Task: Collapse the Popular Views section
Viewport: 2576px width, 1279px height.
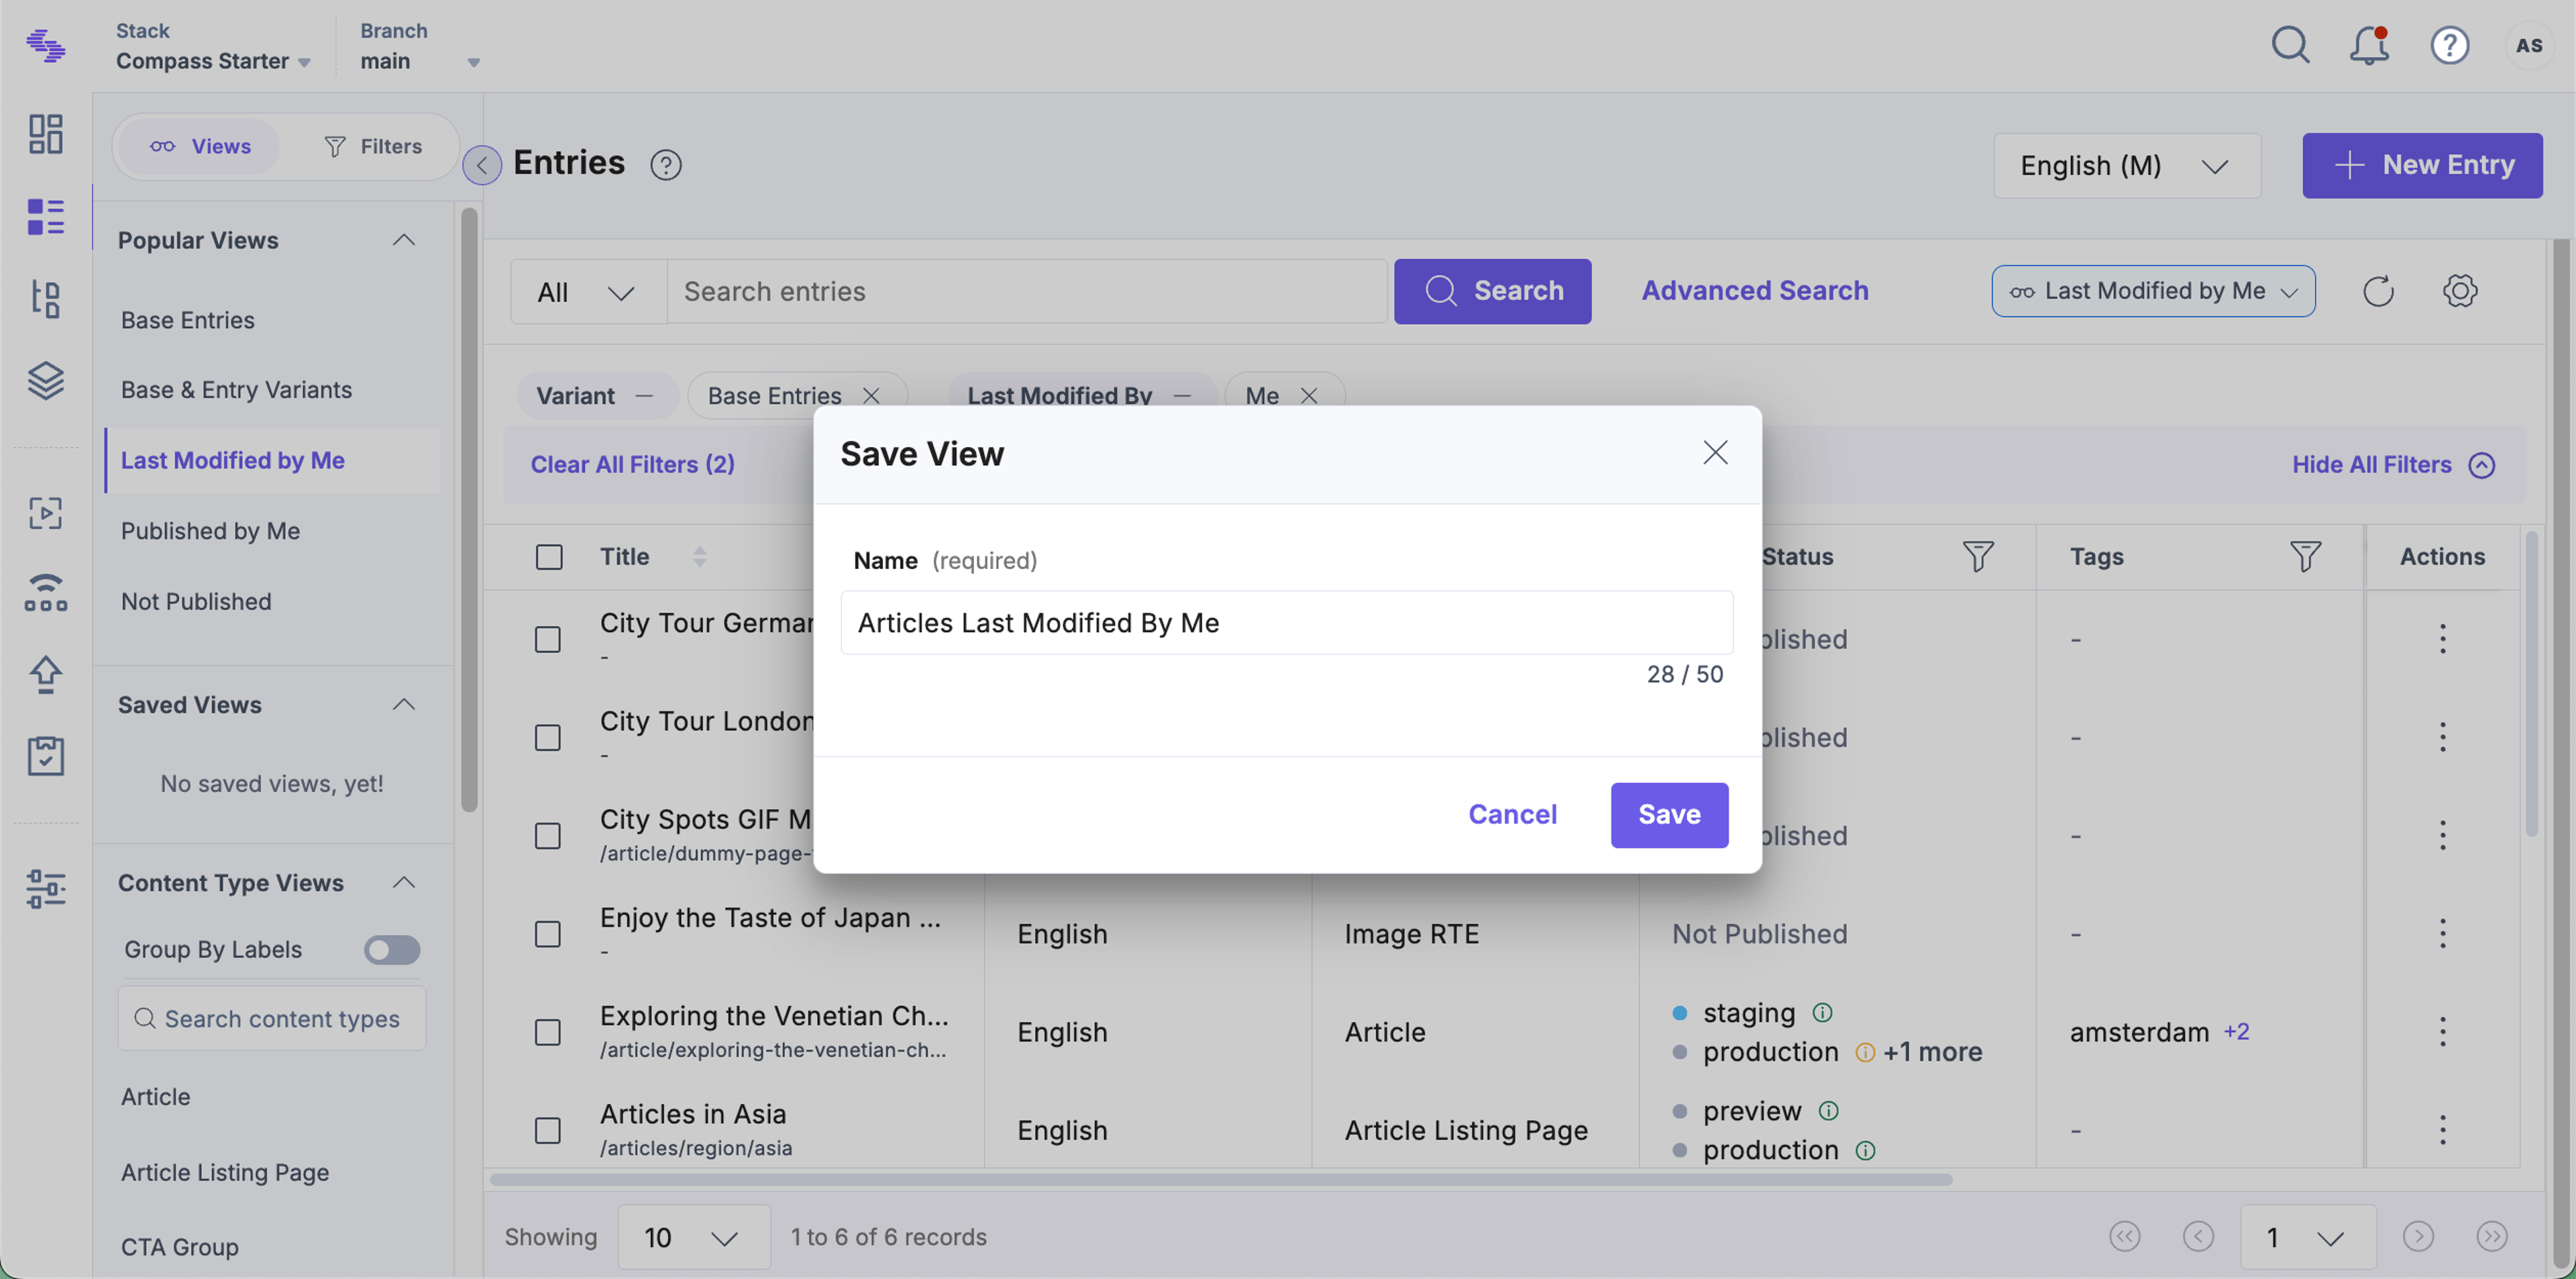Action: [x=404, y=241]
